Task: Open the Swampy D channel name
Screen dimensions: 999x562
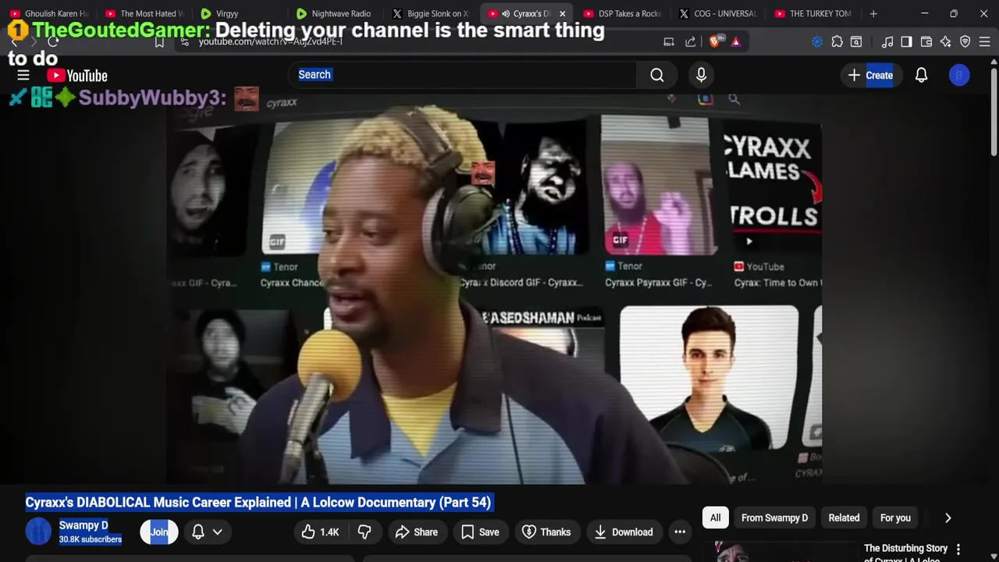Action: pyautogui.click(x=84, y=525)
